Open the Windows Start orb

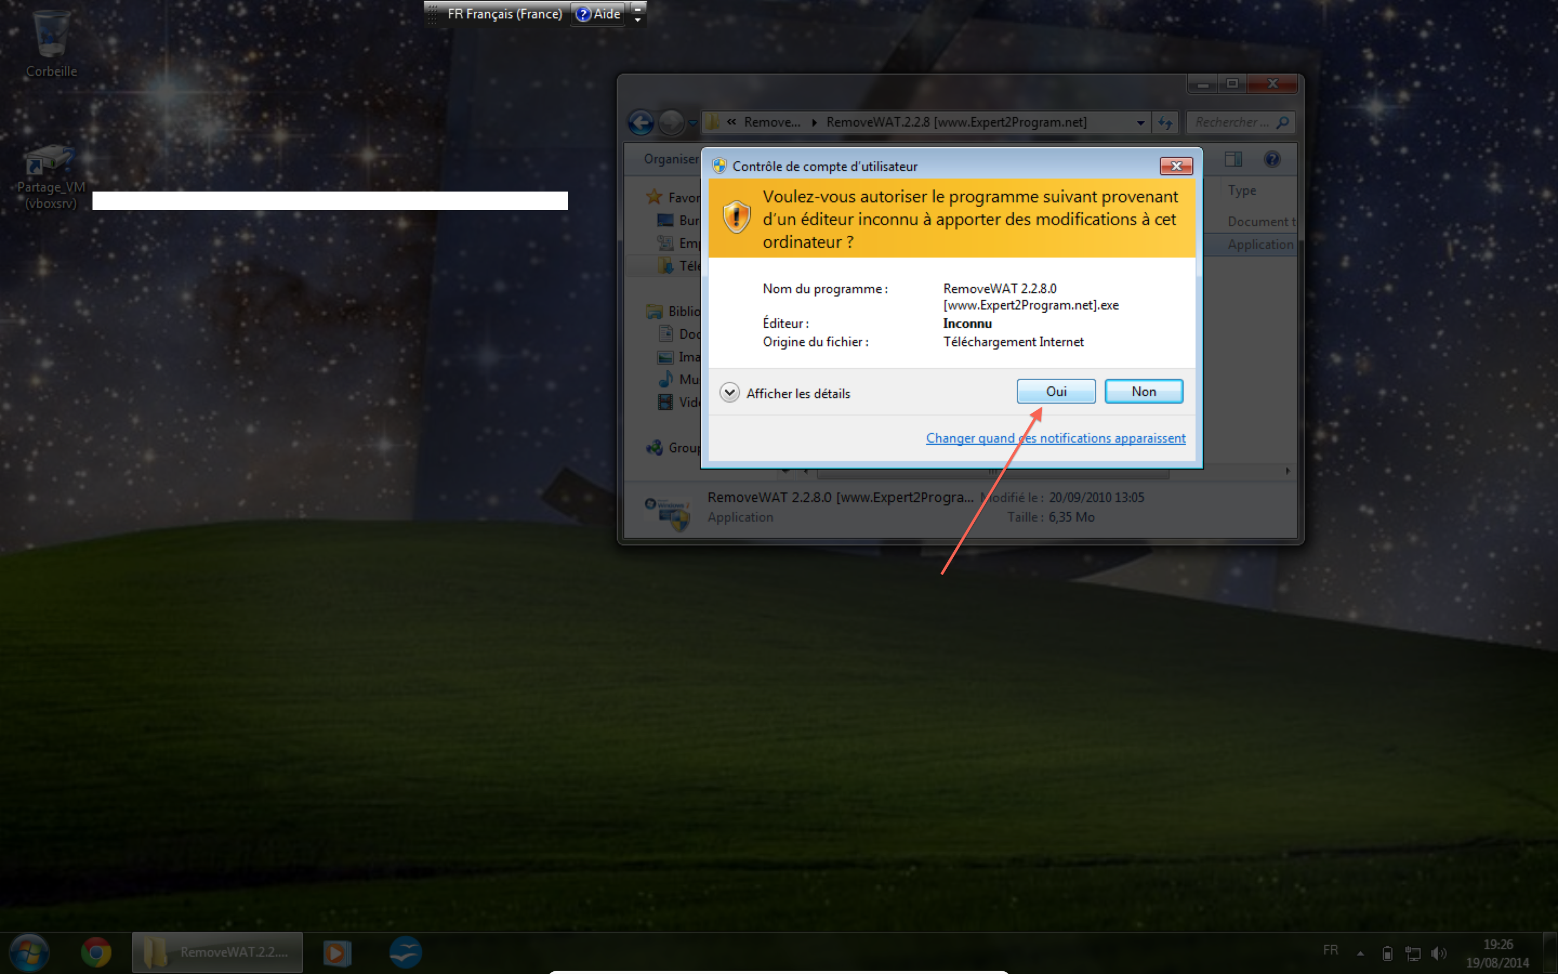(x=29, y=952)
